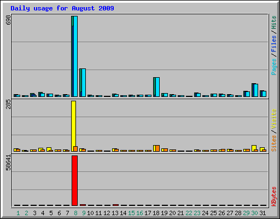
Task: Click the tall red KBytes bar for day 8
Action: [x=74, y=181]
